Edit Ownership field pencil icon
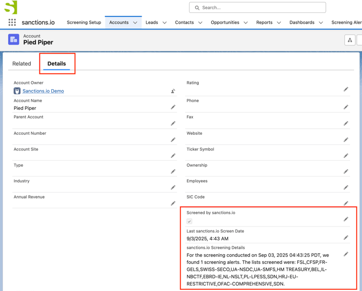This screenshot has height=291, width=362. coord(346,171)
